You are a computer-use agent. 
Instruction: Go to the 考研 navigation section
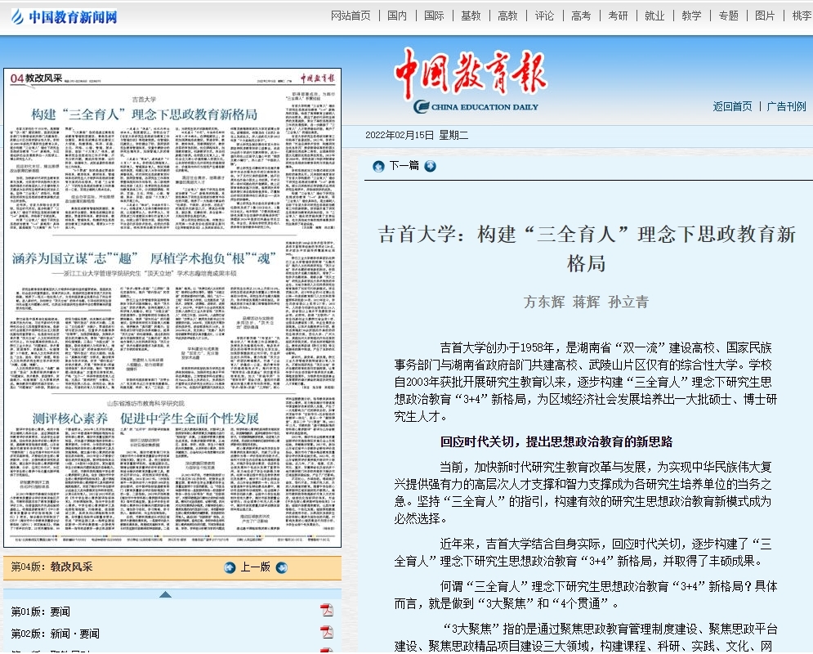coord(618,16)
